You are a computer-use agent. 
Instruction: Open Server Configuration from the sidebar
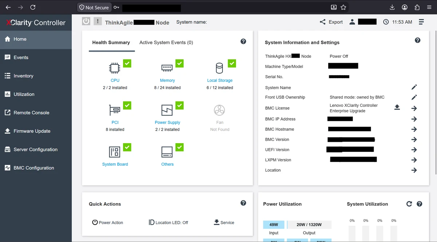click(x=36, y=149)
